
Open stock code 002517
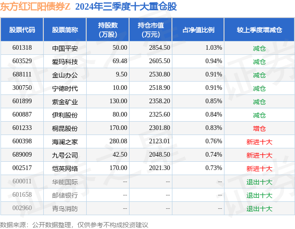(22, 168)
